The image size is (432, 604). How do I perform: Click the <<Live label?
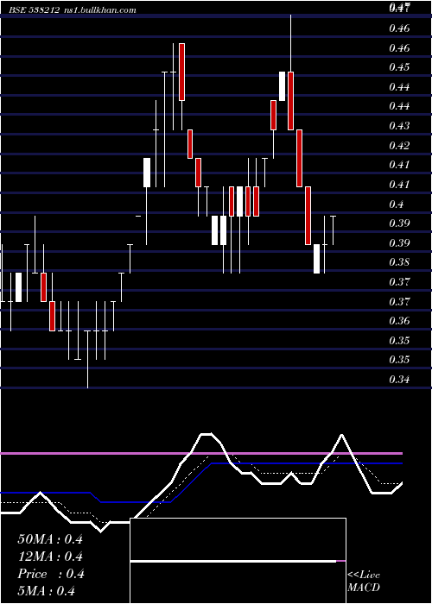pos(364,576)
